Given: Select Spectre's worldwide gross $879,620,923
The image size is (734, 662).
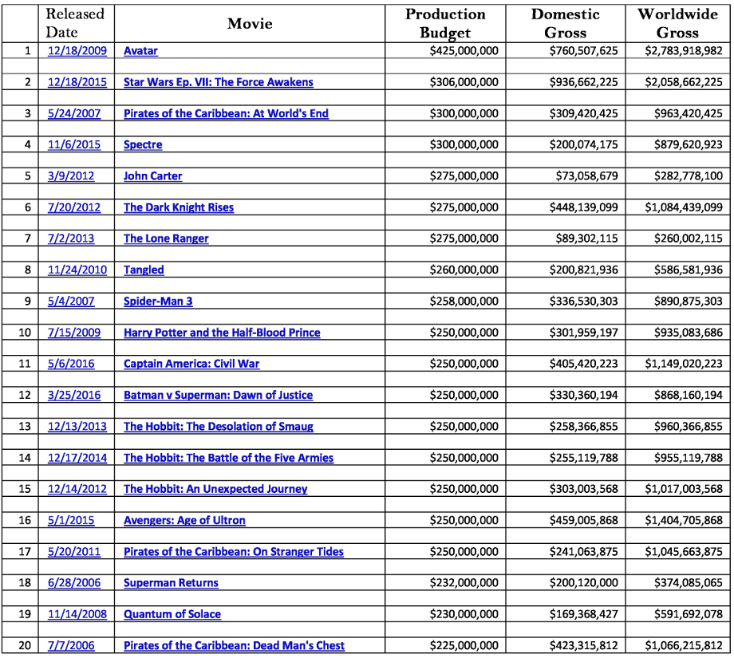Looking at the screenshot, I should tap(688, 144).
